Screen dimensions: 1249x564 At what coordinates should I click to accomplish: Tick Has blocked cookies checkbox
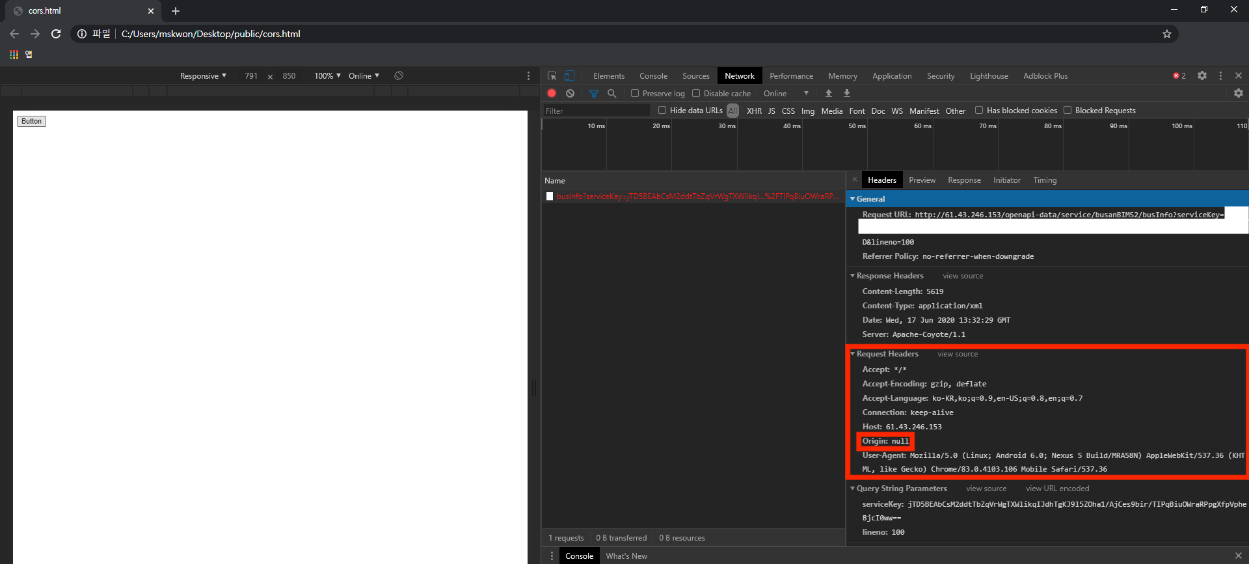tap(979, 110)
